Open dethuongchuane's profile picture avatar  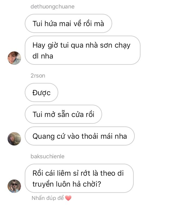pyautogui.click(x=14, y=58)
